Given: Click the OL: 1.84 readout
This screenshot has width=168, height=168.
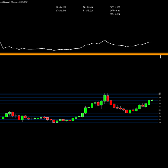Looking at the screenshot, I should [x=115, y=14].
